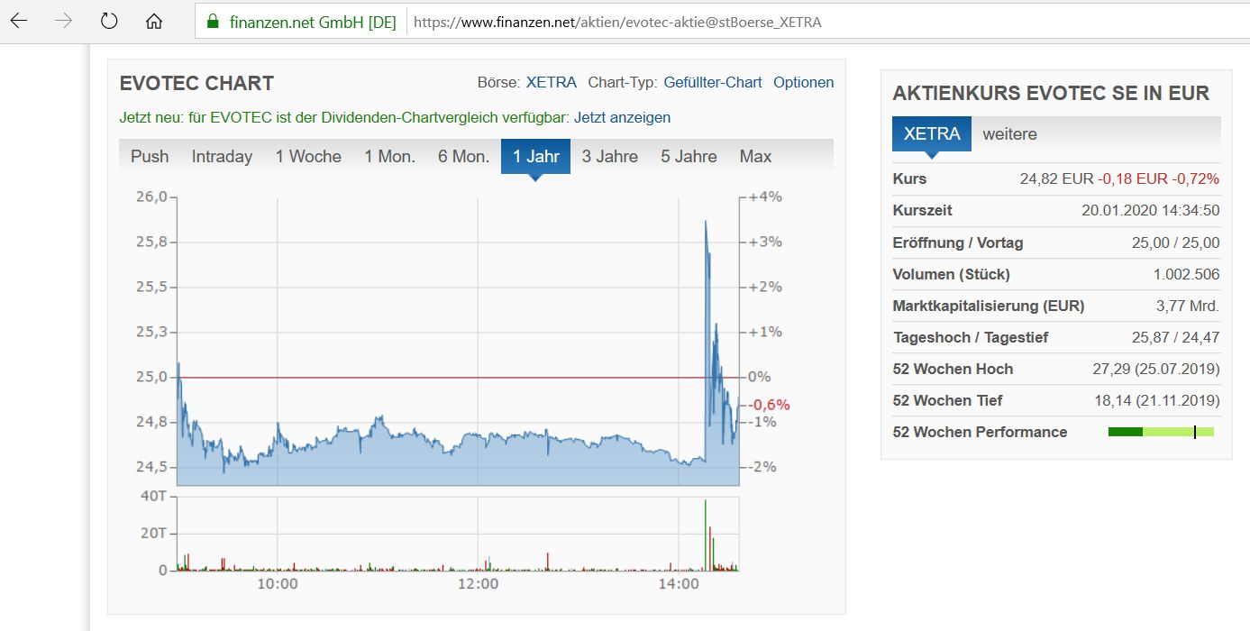Focus the URL address bar
The width and height of the screenshot is (1250, 631).
pos(721,22)
